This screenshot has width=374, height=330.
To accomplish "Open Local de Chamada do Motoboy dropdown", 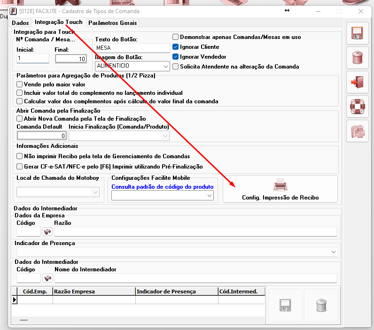I will point(58,192).
